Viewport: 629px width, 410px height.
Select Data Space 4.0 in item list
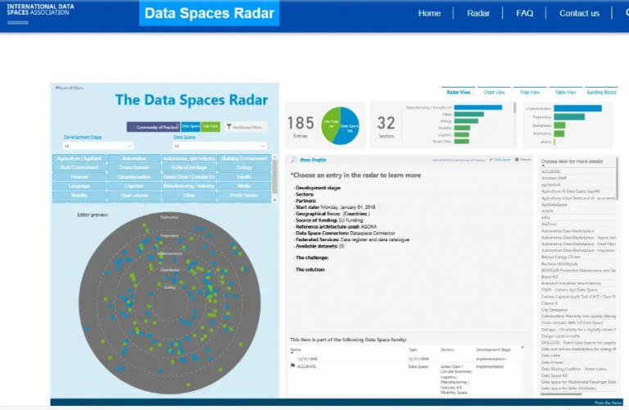point(554,376)
